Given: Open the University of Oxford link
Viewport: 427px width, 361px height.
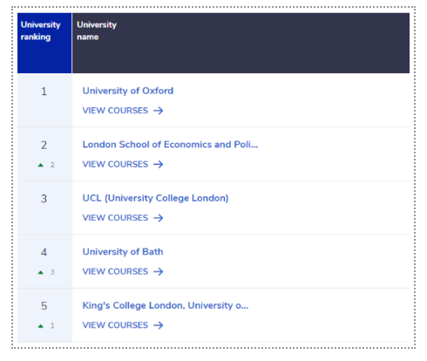Looking at the screenshot, I should tap(128, 91).
